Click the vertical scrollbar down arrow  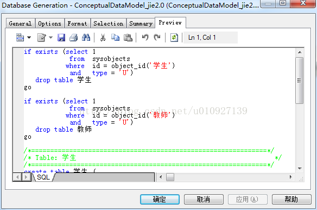[x=300, y=169]
